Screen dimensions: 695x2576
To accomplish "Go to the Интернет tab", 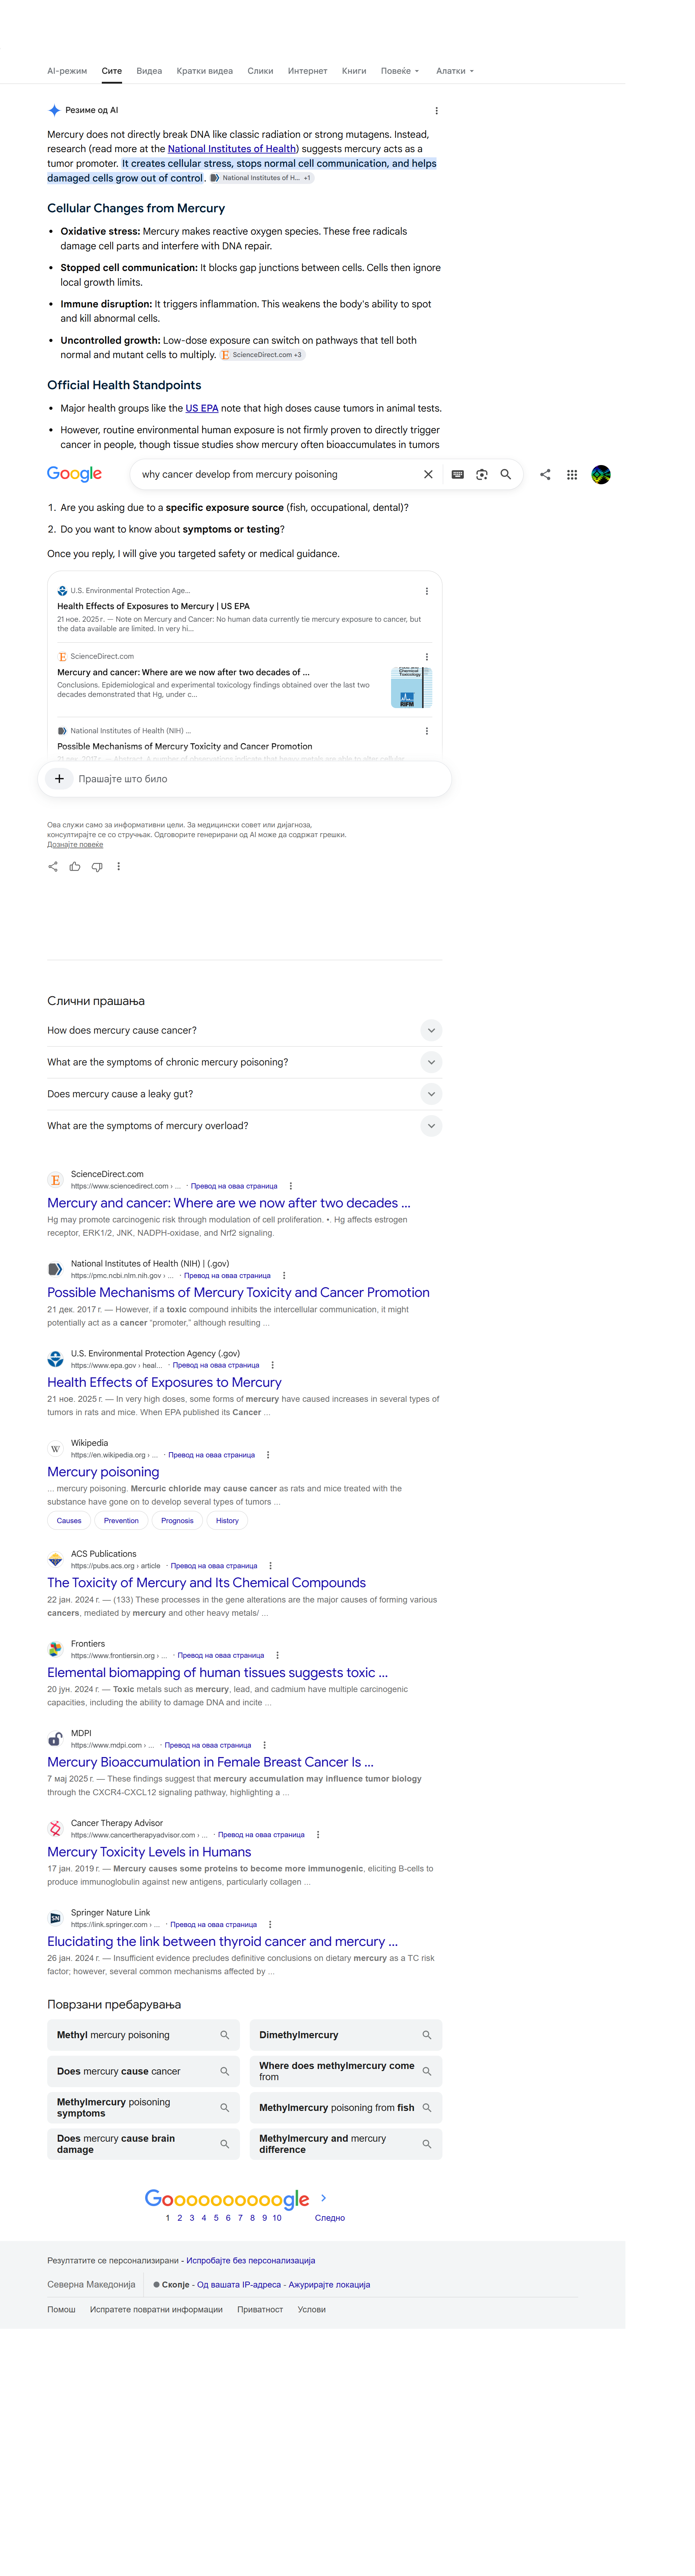I will 307,71.
